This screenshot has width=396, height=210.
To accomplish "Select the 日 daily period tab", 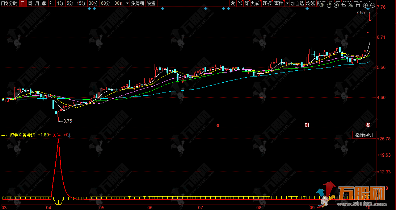I will tap(23, 3).
